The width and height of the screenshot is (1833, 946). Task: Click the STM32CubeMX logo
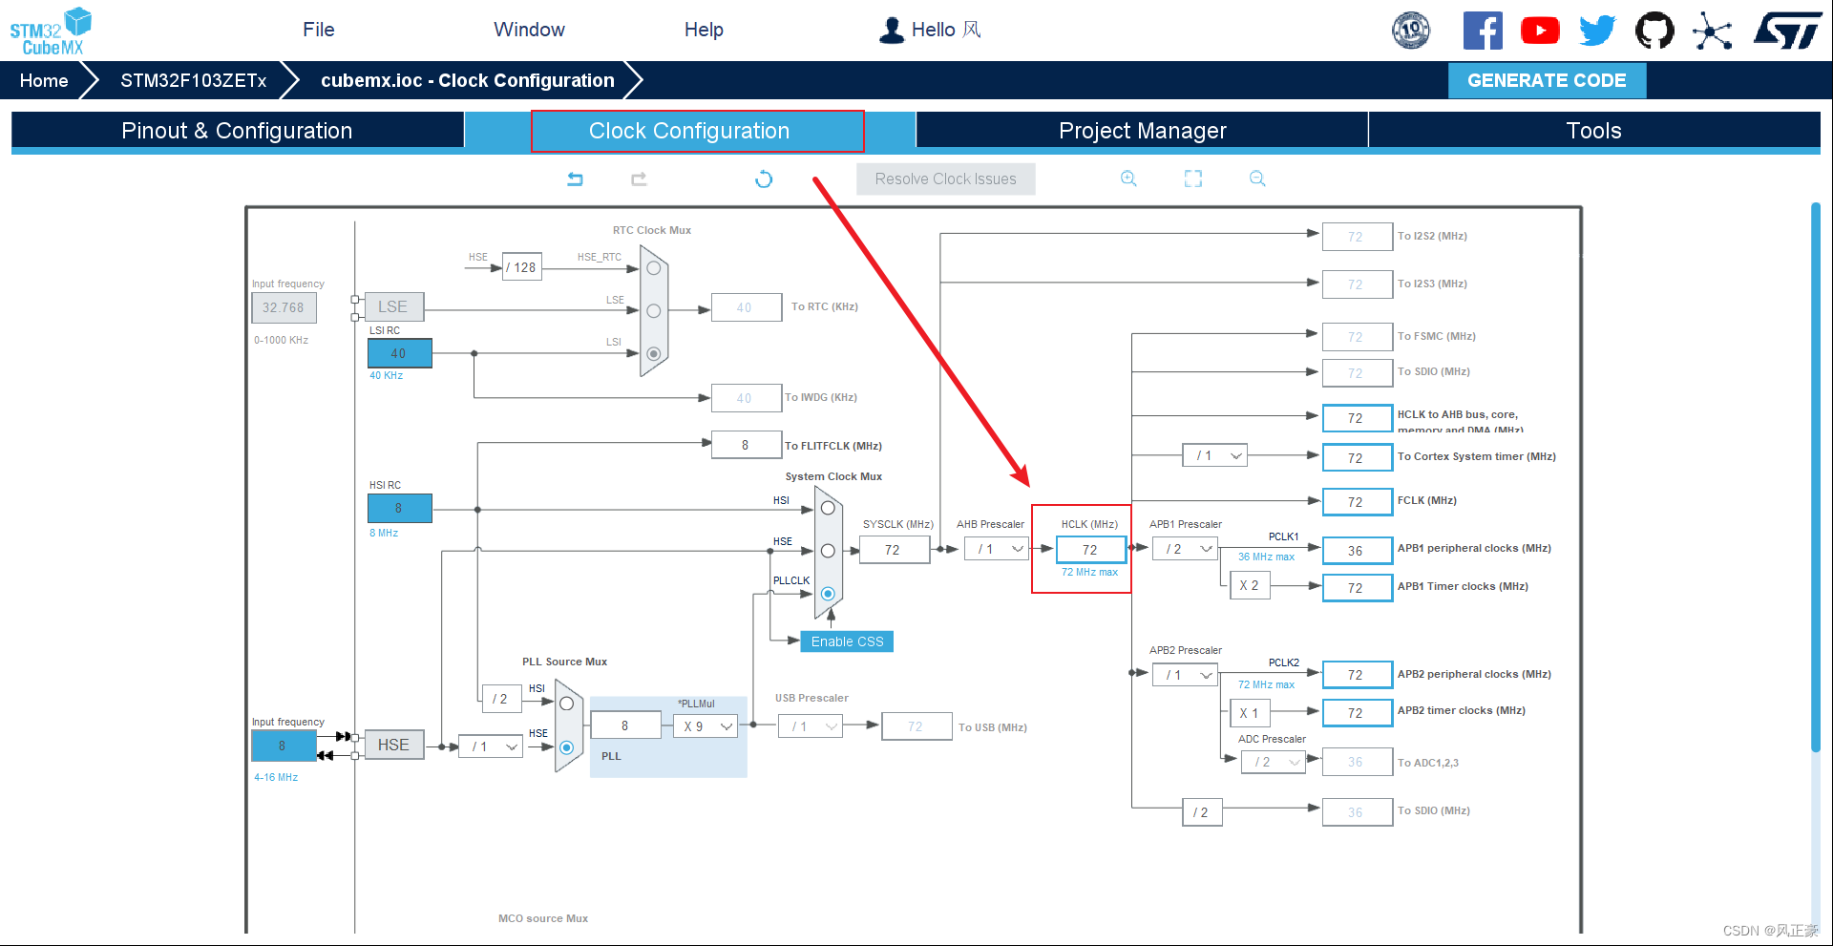pos(51,32)
